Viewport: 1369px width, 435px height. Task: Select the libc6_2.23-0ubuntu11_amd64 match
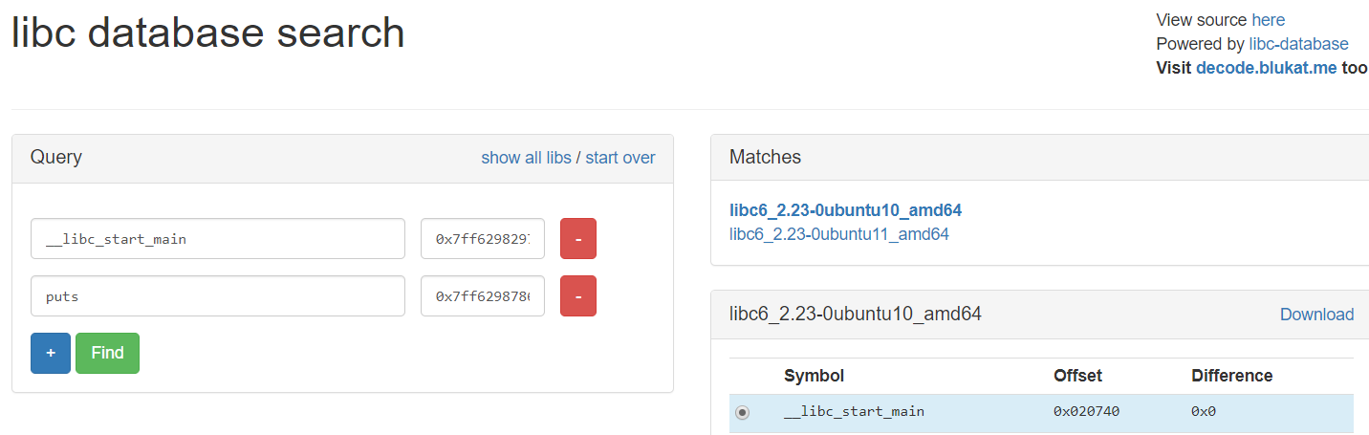click(x=839, y=233)
